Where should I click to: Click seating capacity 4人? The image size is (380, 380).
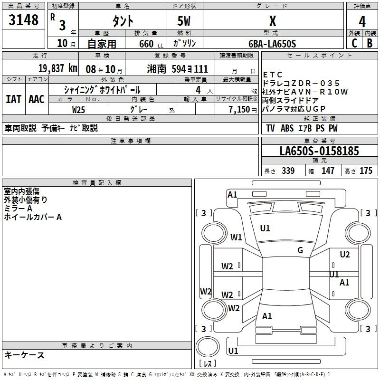click(204, 90)
